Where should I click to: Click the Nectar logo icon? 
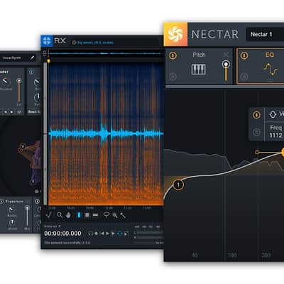(175, 34)
